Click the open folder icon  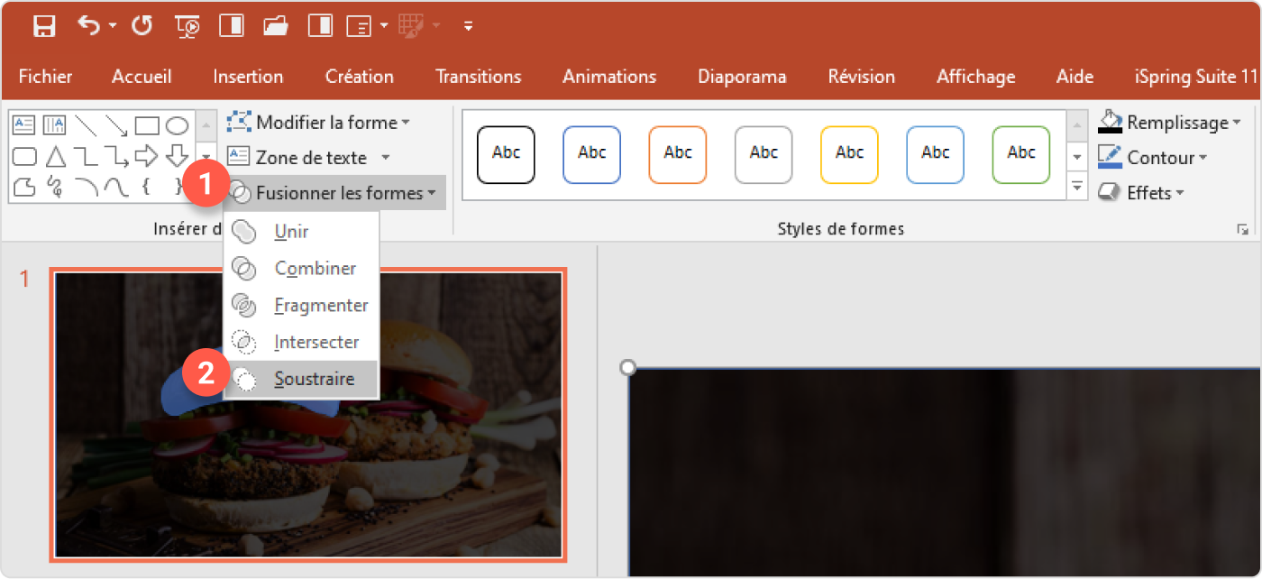click(276, 26)
